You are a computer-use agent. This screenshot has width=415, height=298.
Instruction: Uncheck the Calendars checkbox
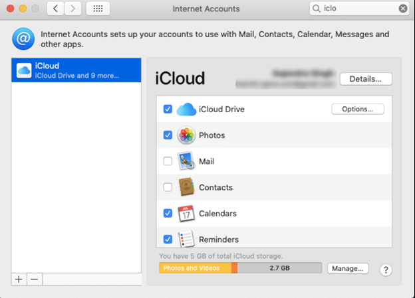tap(168, 213)
